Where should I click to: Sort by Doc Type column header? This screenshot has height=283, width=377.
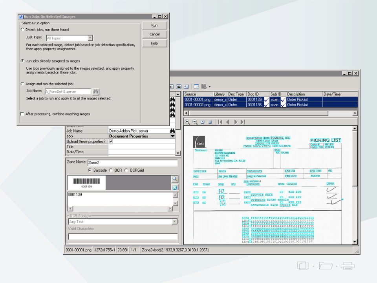point(236,94)
